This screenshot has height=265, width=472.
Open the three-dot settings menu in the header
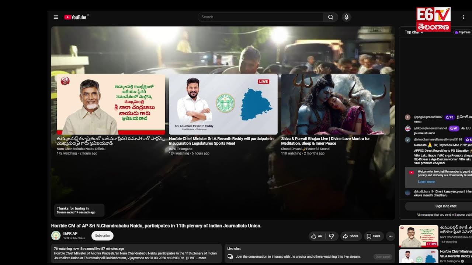(x=463, y=17)
